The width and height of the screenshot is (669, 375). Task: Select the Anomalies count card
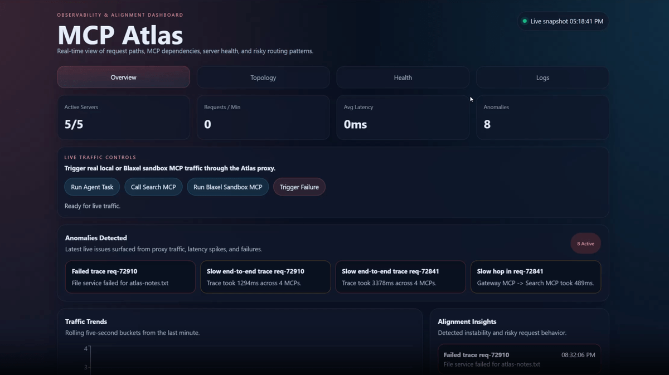(542, 117)
